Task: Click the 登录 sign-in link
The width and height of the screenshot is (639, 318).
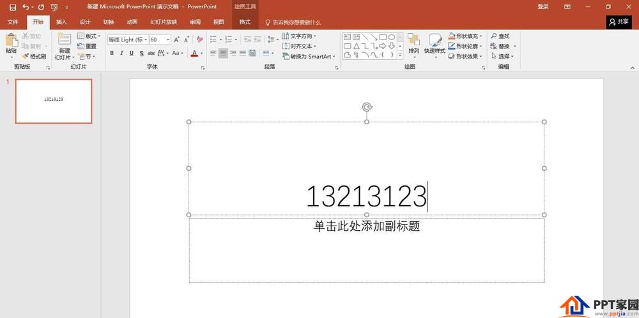Action: click(543, 7)
